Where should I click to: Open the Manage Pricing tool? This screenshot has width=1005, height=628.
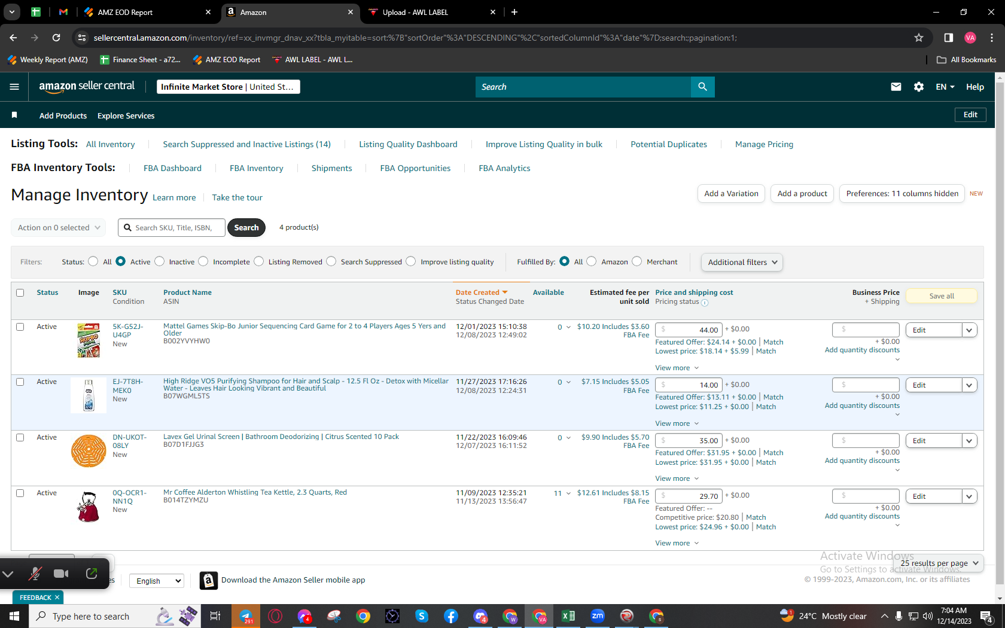(x=764, y=144)
